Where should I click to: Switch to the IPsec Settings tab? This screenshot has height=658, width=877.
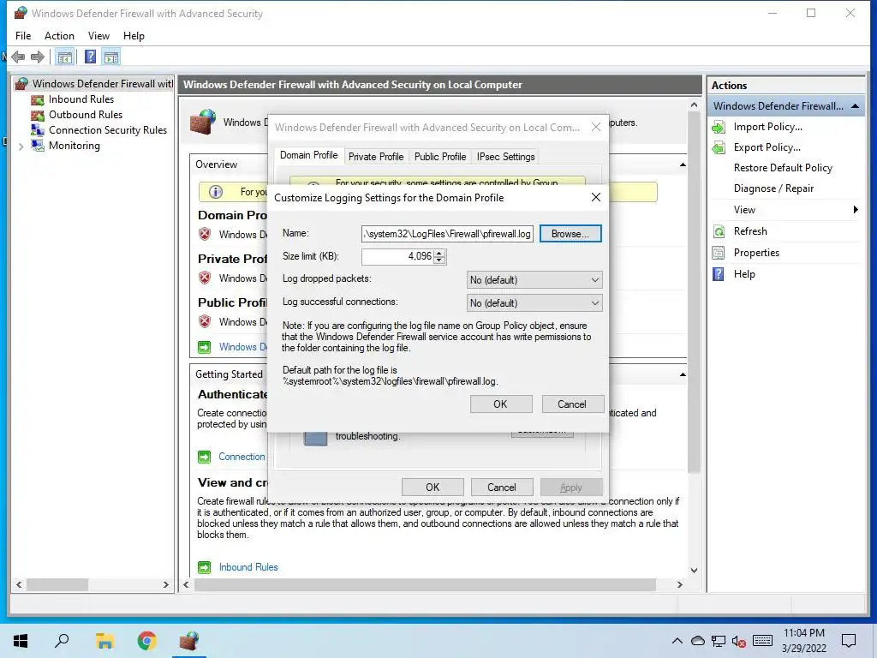(x=505, y=157)
